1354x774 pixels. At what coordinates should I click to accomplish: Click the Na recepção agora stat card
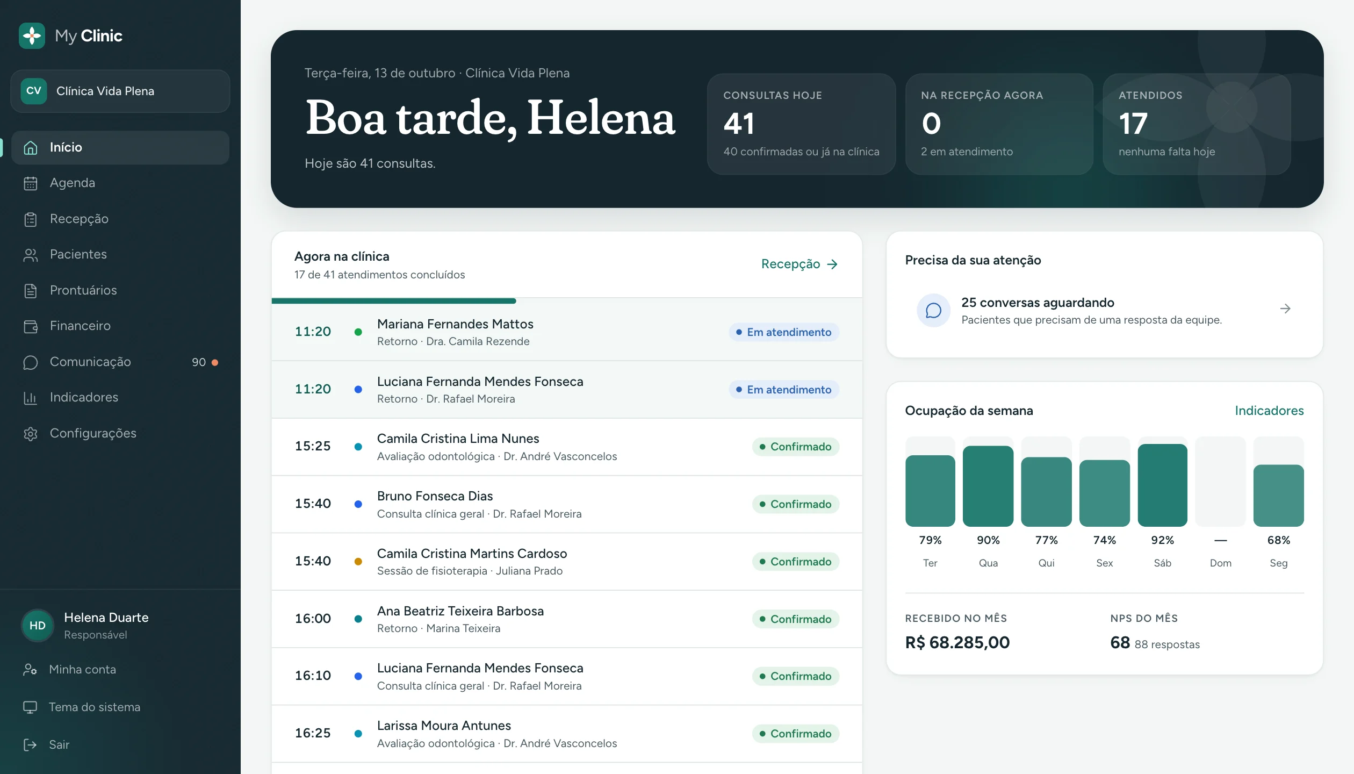[999, 124]
